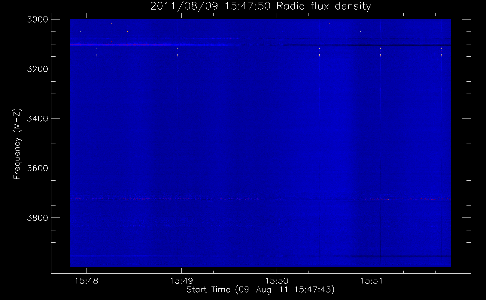Click the 15:49 time tick label
This screenshot has height=300, width=486.
pos(181,281)
